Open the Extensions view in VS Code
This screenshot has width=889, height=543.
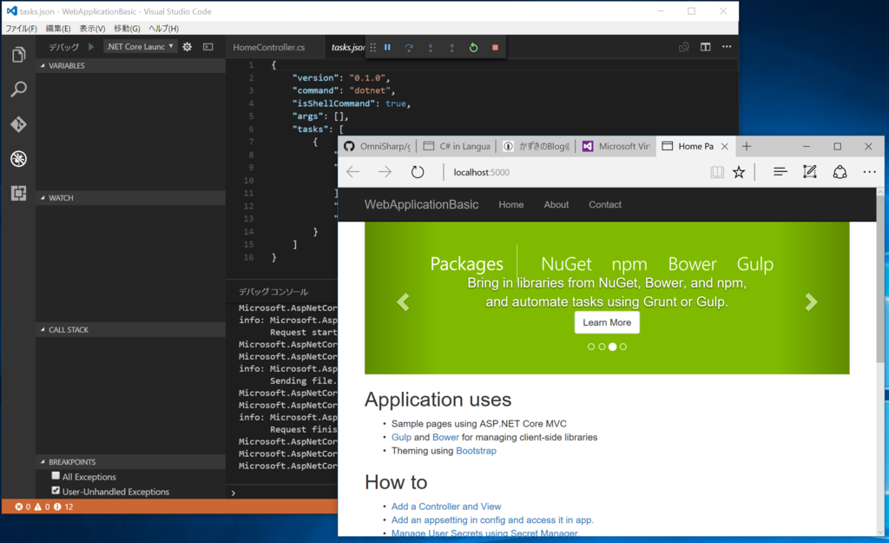tap(18, 194)
